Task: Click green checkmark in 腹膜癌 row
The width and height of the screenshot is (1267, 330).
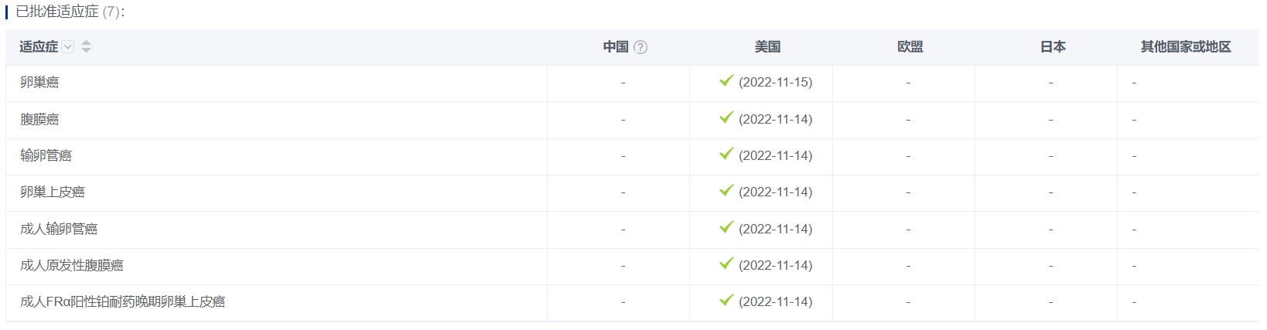Action: click(x=726, y=117)
